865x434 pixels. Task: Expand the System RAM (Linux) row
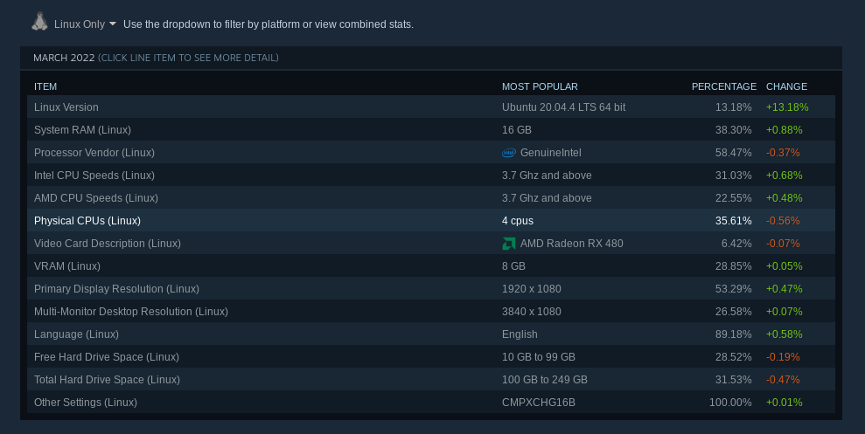[x=431, y=129]
